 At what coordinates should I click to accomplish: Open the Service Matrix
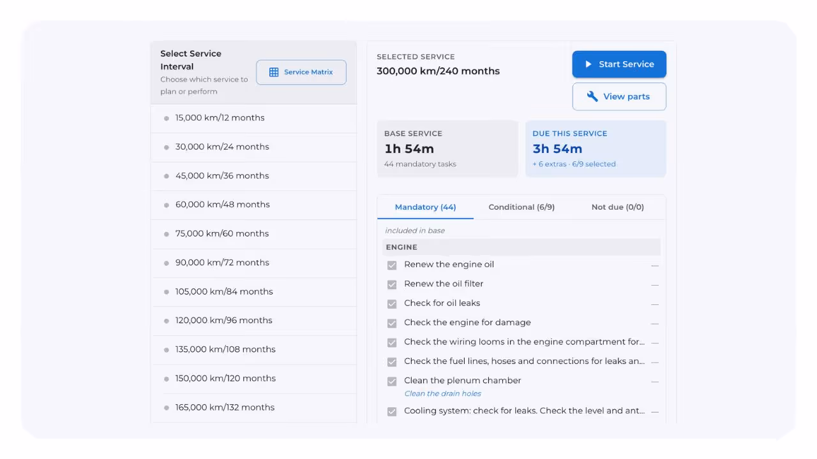click(x=301, y=72)
